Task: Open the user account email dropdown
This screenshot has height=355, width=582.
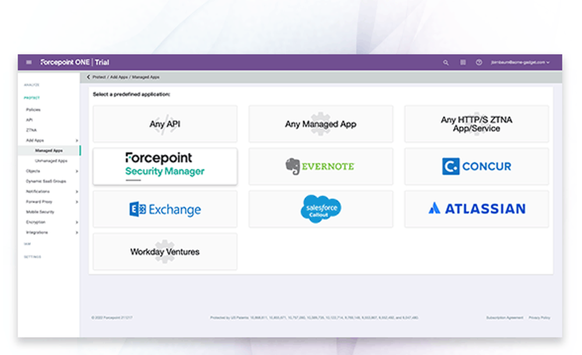Action: pyautogui.click(x=520, y=62)
